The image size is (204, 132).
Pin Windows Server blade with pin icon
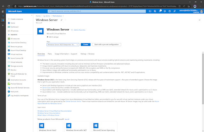click(x=61, y=20)
